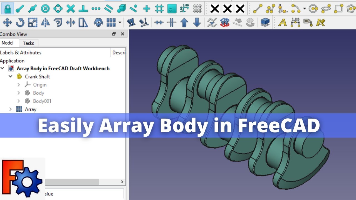Select the Draft Edit tool
The height and width of the screenshot is (200, 356).
pos(131,22)
